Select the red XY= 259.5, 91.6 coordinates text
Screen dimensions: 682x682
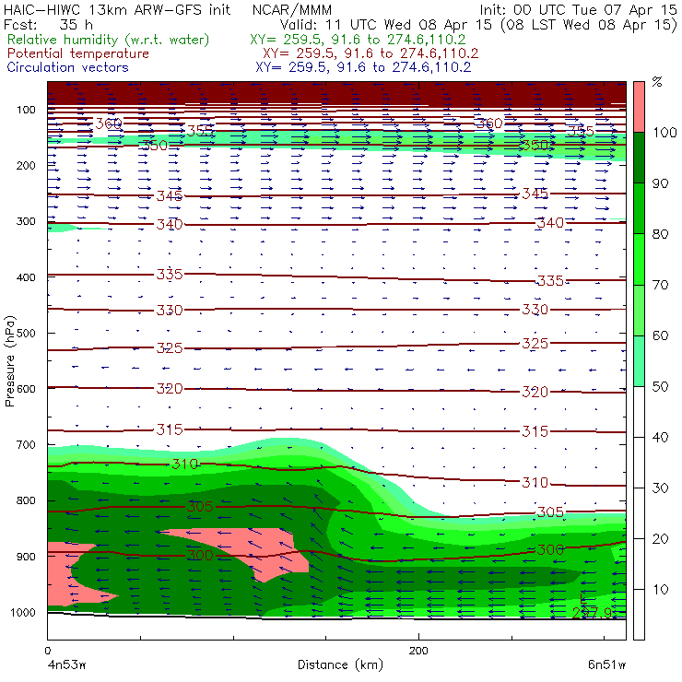(370, 53)
